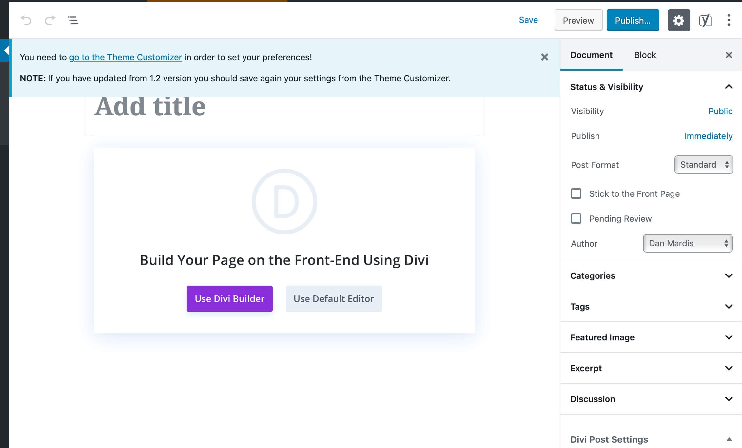Image resolution: width=742 pixels, height=448 pixels.
Task: Open the three-dot more tools menu
Action: point(729,20)
